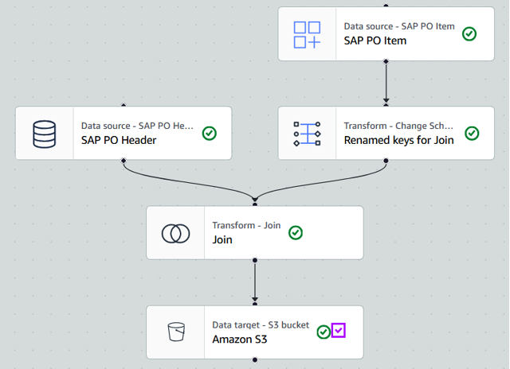This screenshot has height=369, width=510.
Task: Click the S3 bucket icon
Action: coord(175,332)
